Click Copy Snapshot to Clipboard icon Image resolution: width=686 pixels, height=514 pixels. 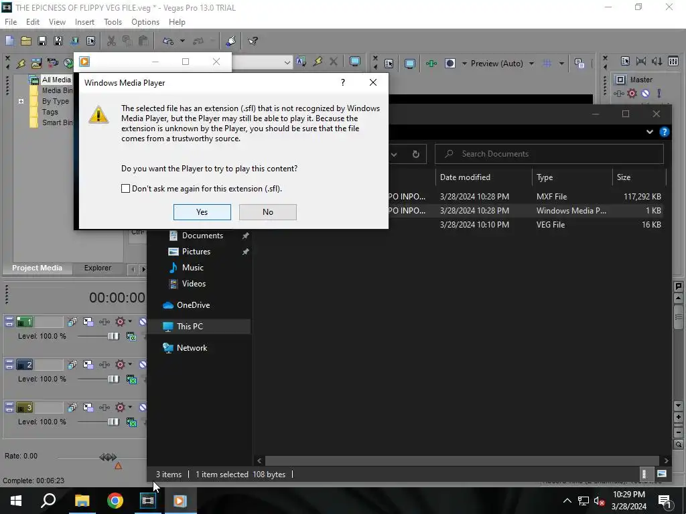pos(579,64)
